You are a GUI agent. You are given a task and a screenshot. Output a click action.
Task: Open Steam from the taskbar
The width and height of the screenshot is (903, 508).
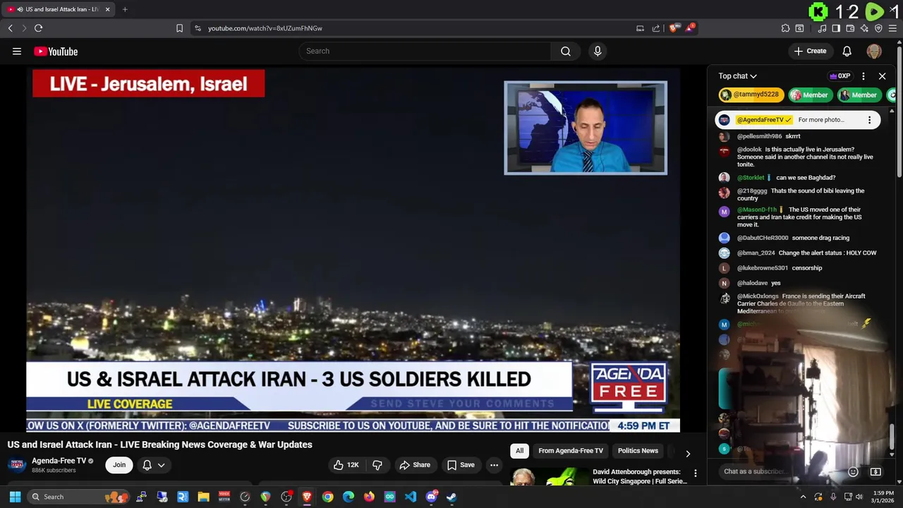(451, 497)
